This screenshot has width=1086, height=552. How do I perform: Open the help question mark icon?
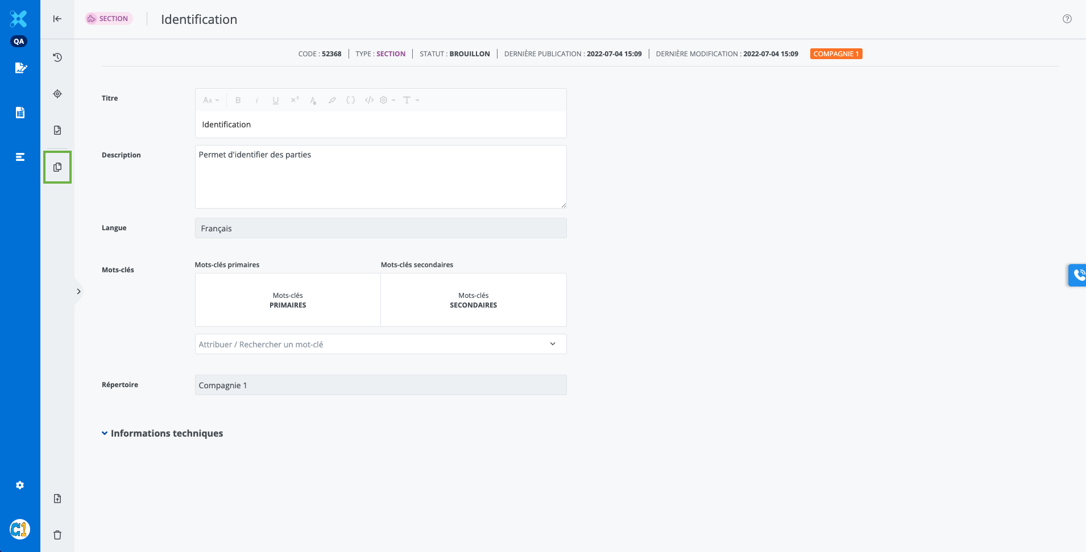pos(1067,19)
